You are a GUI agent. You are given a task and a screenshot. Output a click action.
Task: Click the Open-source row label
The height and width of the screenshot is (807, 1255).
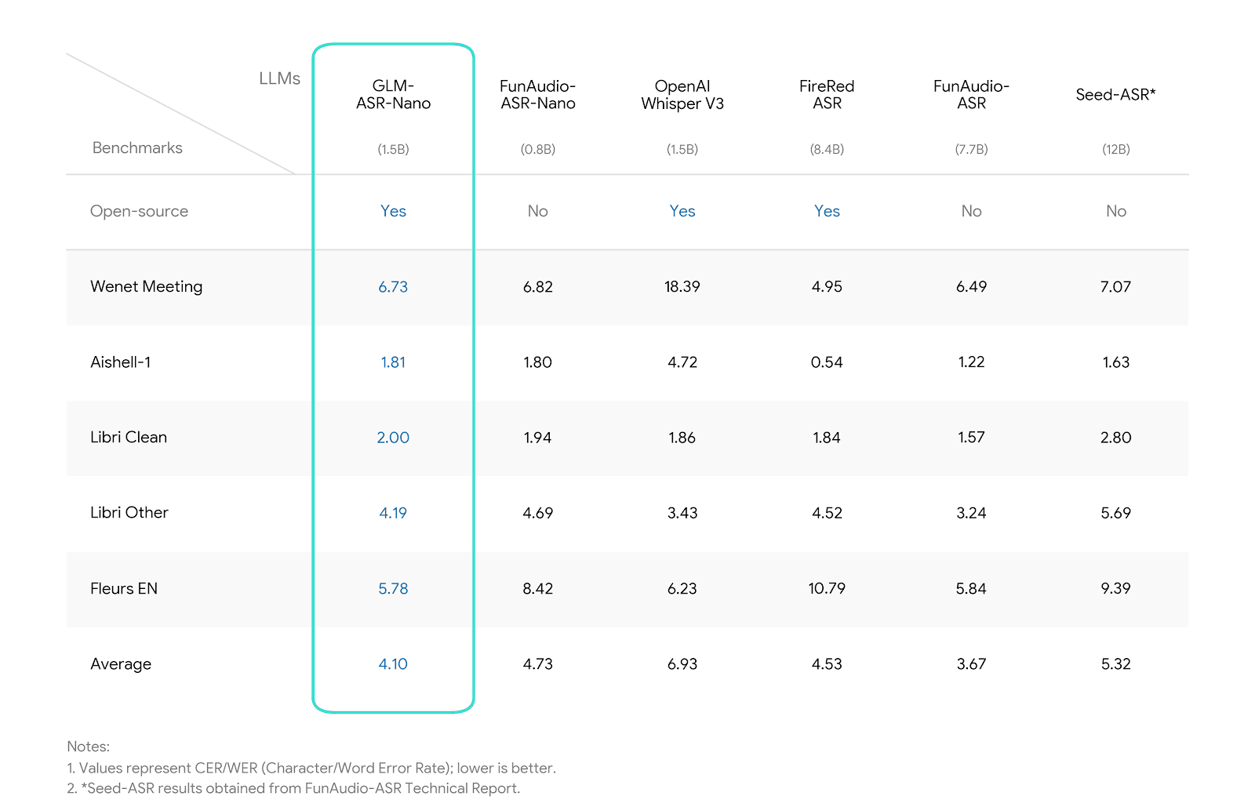tap(140, 212)
